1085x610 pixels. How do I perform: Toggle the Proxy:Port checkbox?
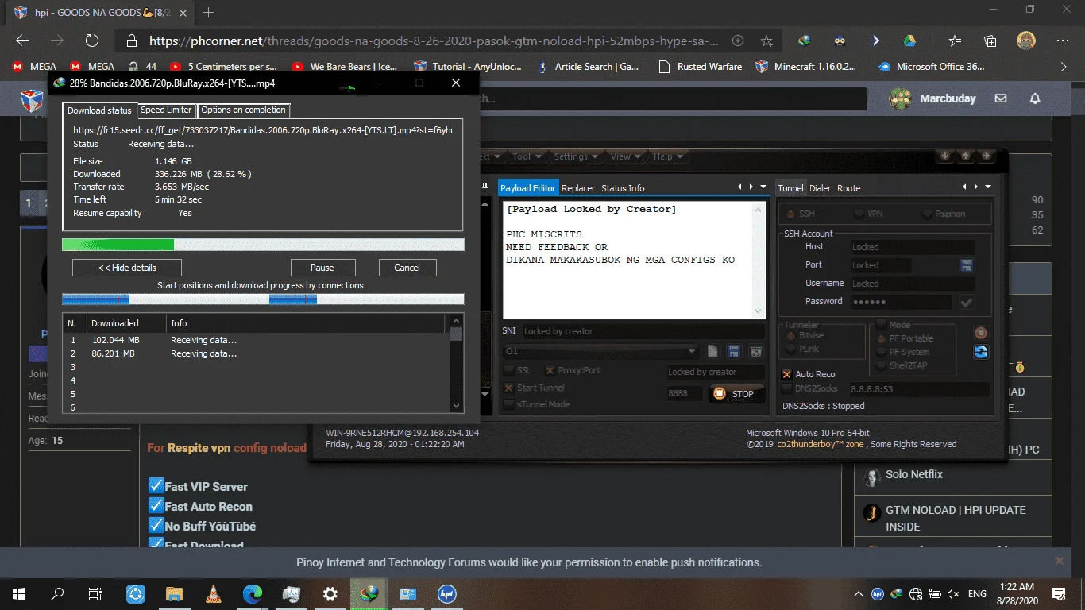pos(550,370)
